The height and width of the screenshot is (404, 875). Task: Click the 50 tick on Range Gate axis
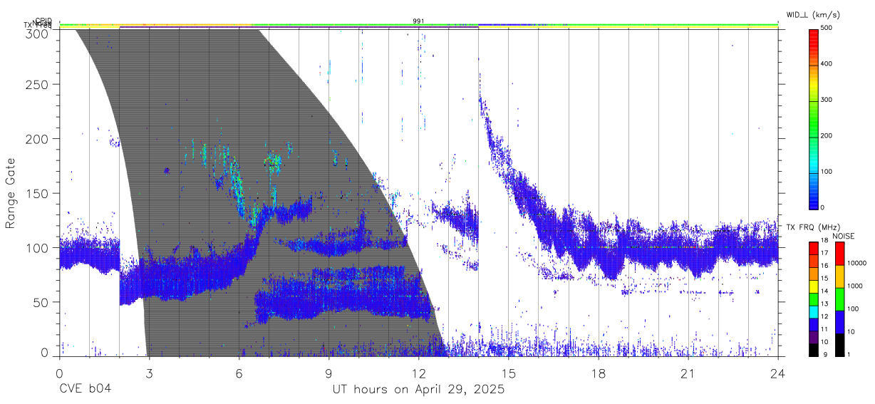41,302
